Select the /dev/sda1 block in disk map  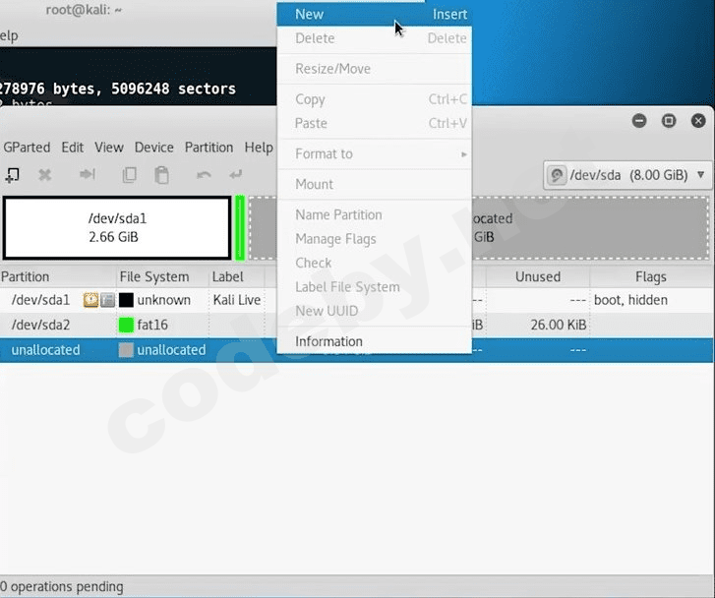click(x=117, y=227)
